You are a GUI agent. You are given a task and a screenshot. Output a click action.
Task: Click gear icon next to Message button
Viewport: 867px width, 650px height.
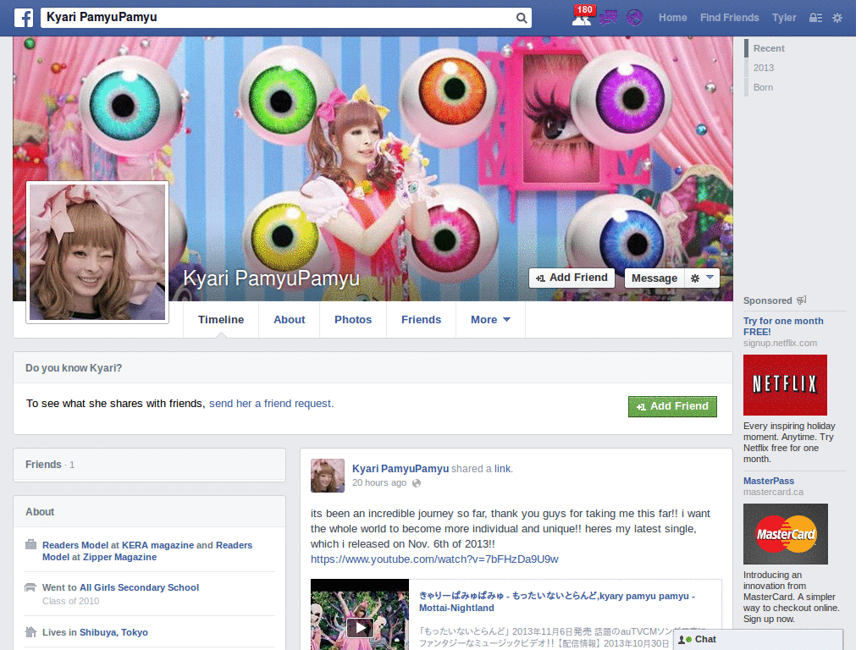[695, 278]
